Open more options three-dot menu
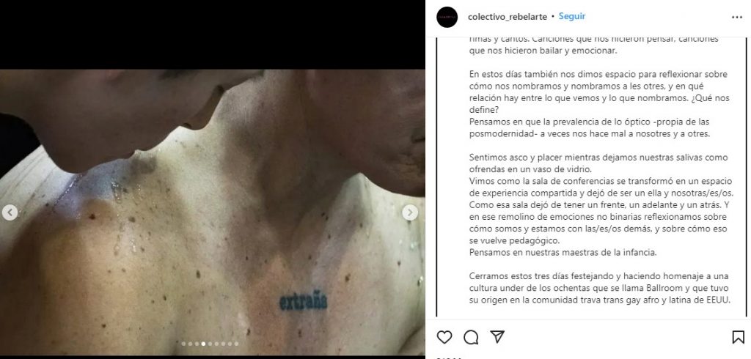This screenshot has height=359, width=751. (x=737, y=18)
